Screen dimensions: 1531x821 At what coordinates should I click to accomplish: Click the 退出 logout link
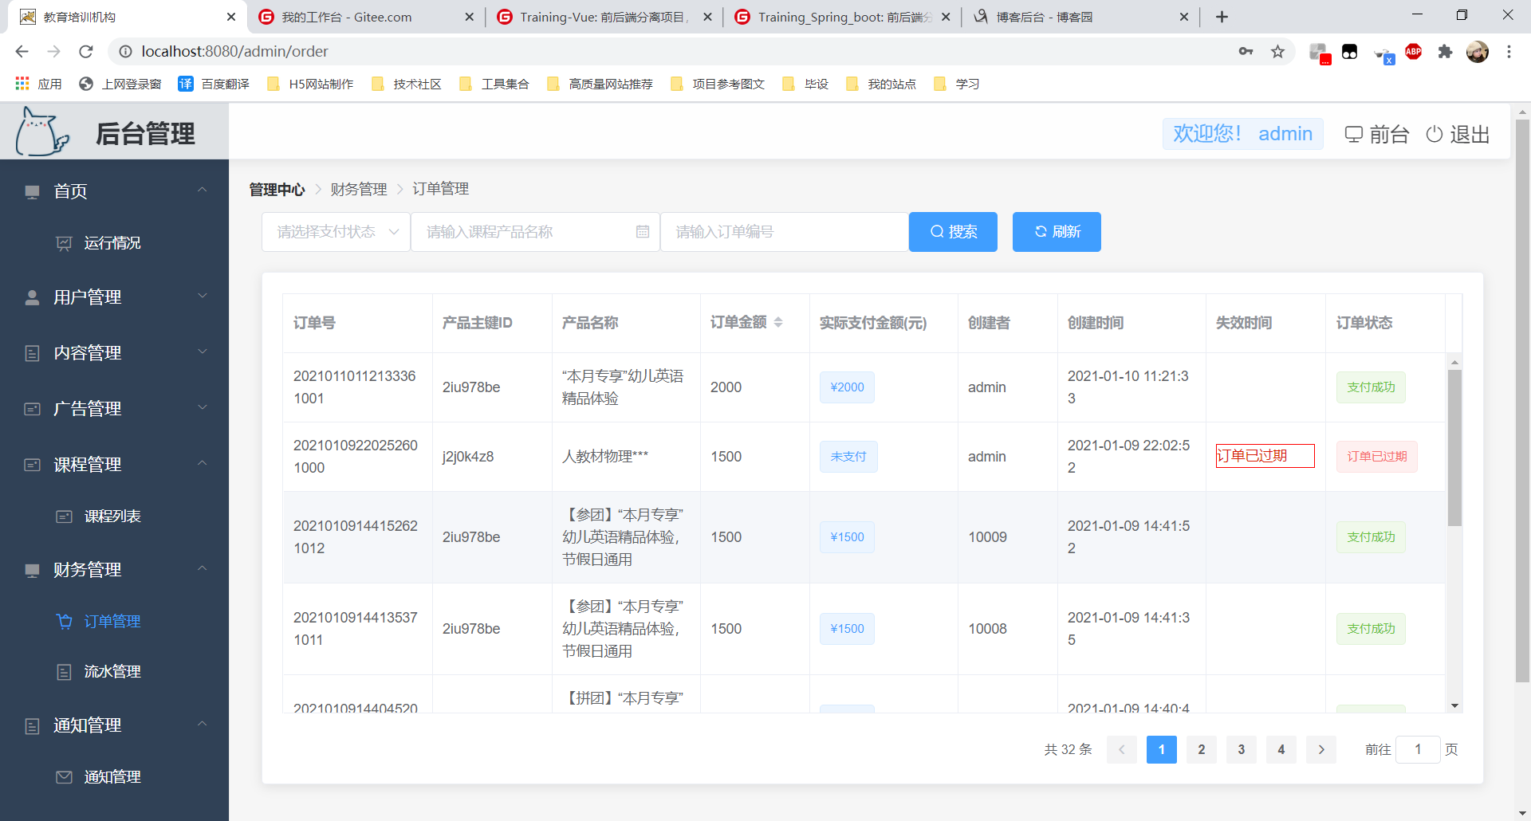click(1458, 134)
